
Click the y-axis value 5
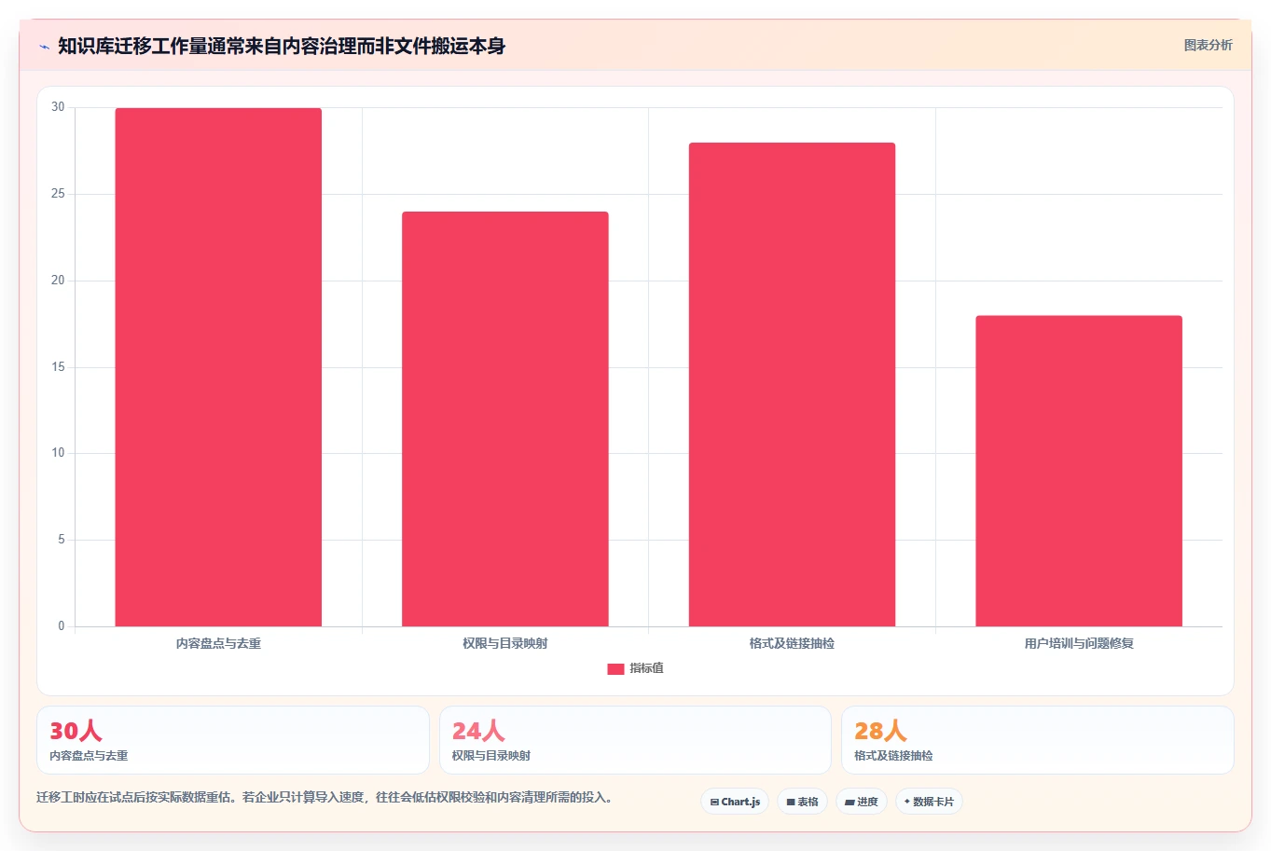coord(62,540)
